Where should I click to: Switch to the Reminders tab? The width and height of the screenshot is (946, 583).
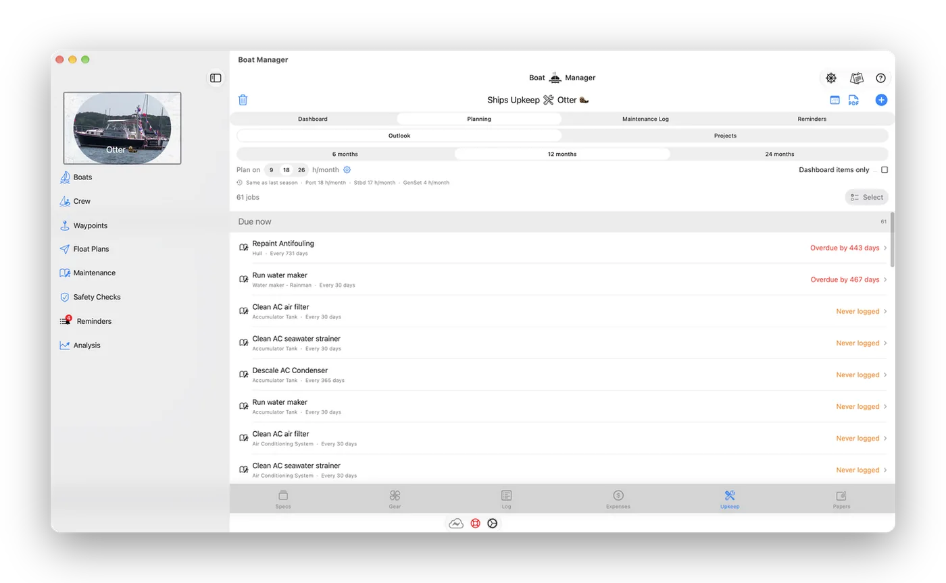[x=812, y=119]
